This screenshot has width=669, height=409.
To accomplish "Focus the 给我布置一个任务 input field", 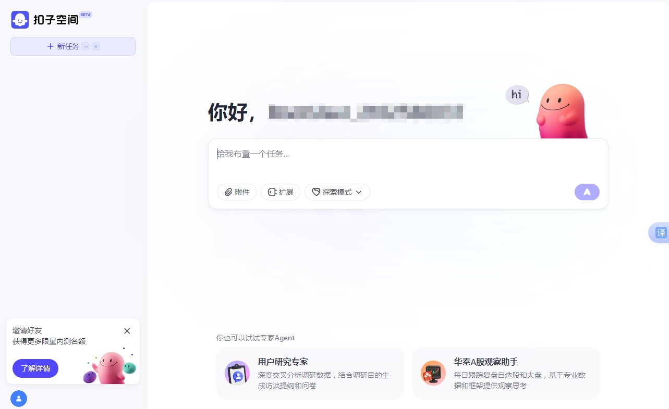I will (408, 154).
